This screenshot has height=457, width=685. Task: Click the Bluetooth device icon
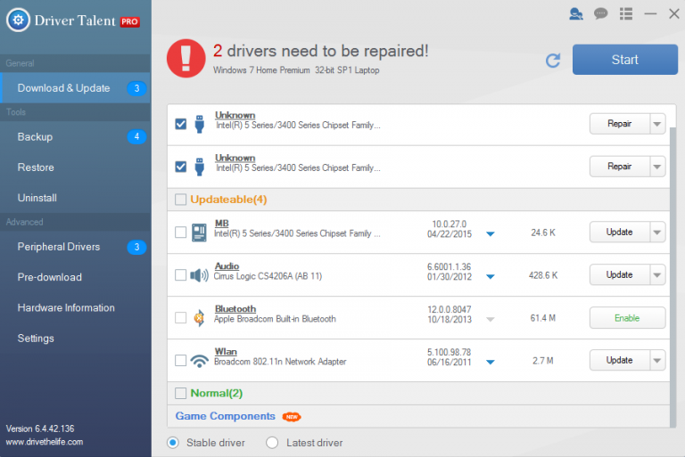[x=199, y=317]
